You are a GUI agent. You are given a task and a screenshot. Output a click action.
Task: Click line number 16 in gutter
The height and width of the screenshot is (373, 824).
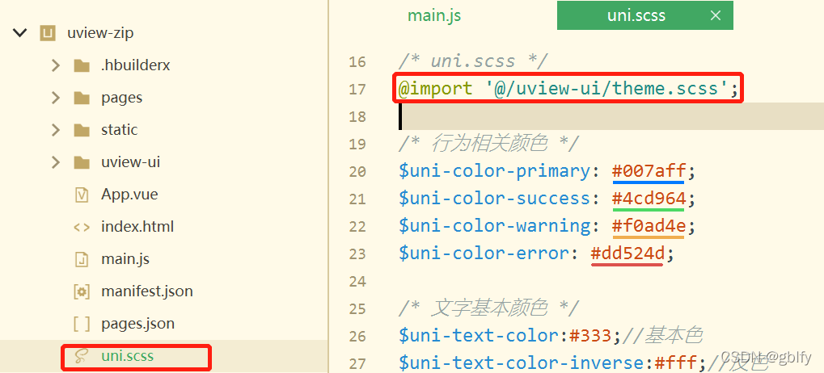pos(357,62)
